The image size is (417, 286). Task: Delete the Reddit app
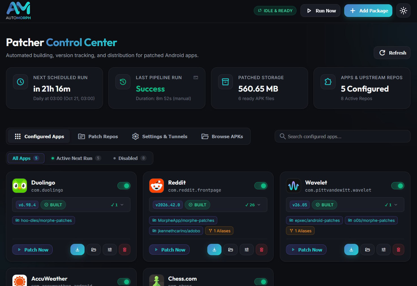261,250
